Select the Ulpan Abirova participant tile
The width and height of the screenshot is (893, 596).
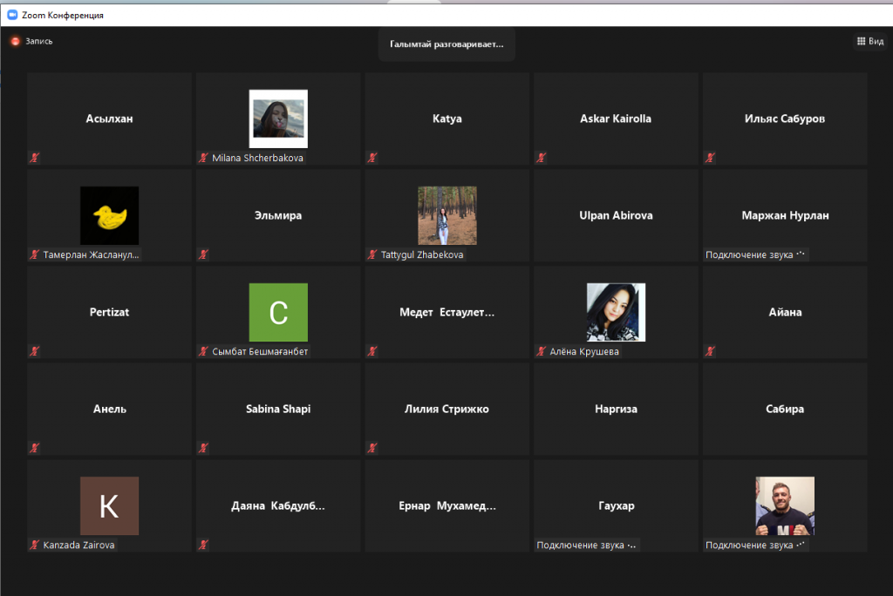pyautogui.click(x=616, y=215)
